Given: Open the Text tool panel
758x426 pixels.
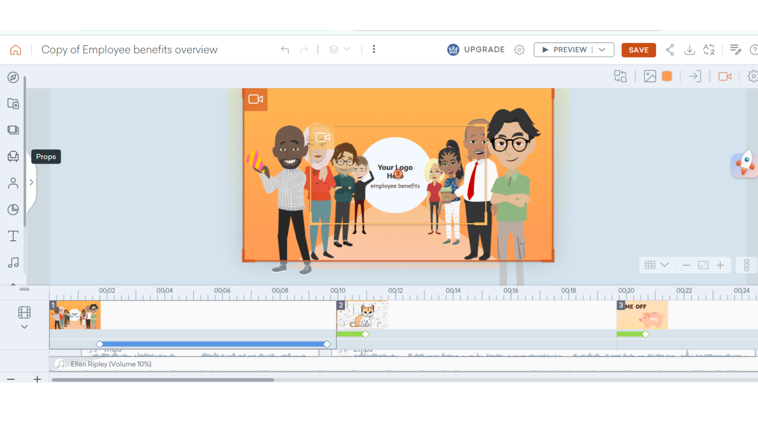Looking at the screenshot, I should (13, 236).
